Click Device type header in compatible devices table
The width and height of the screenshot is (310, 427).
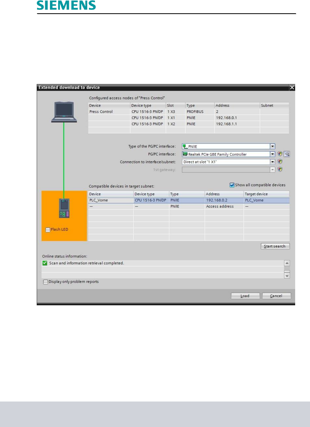[151, 194]
